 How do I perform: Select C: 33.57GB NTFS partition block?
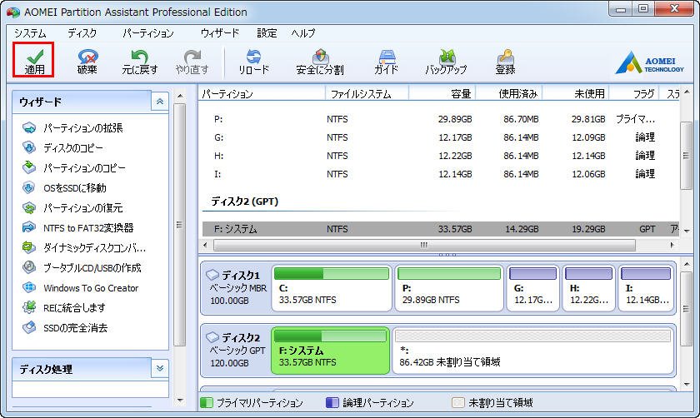332,288
